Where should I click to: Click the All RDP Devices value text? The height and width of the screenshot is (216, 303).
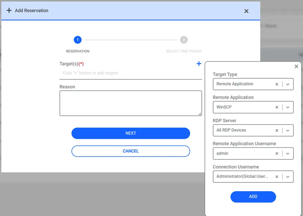coord(231,130)
